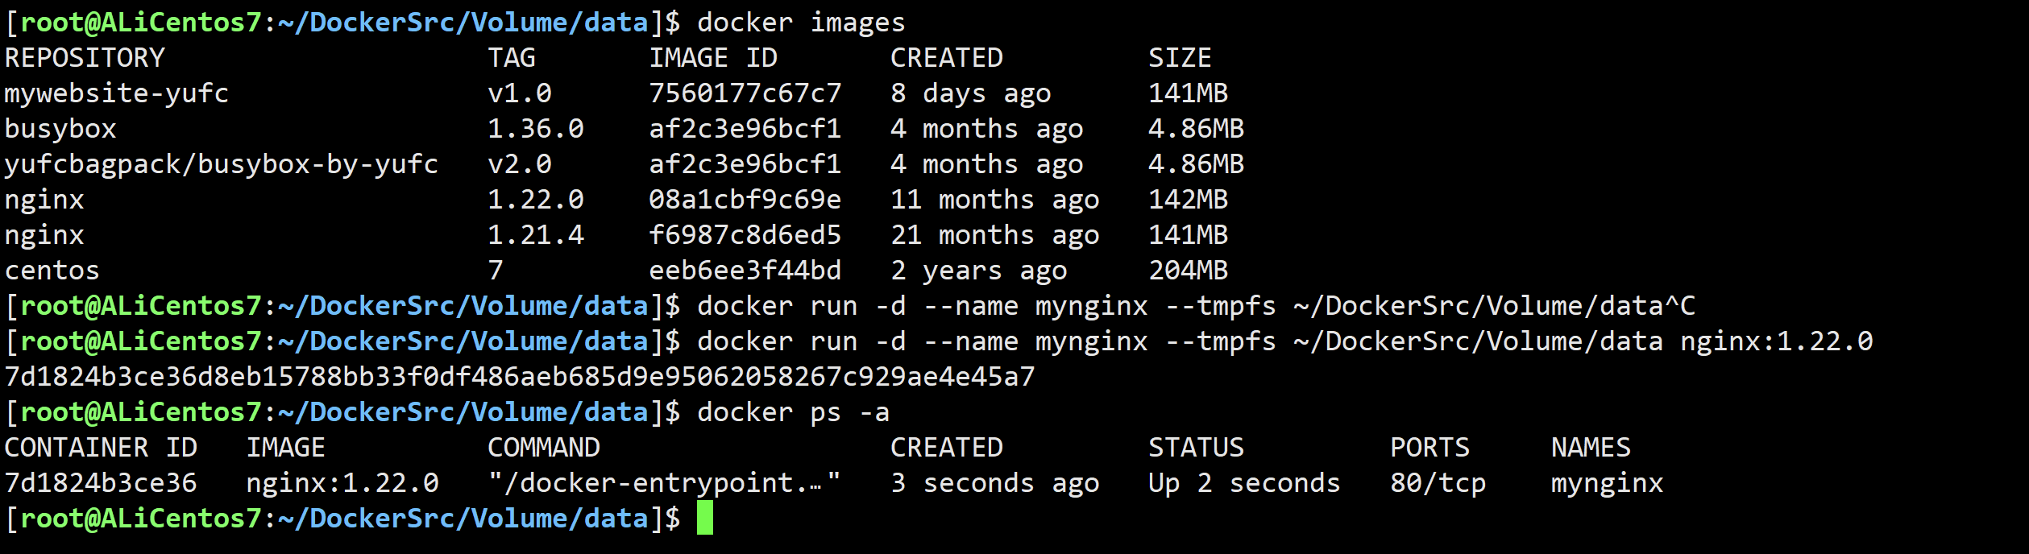The width and height of the screenshot is (2029, 554).
Task: Click image ID 7560177c67c7
Action: [x=745, y=93]
